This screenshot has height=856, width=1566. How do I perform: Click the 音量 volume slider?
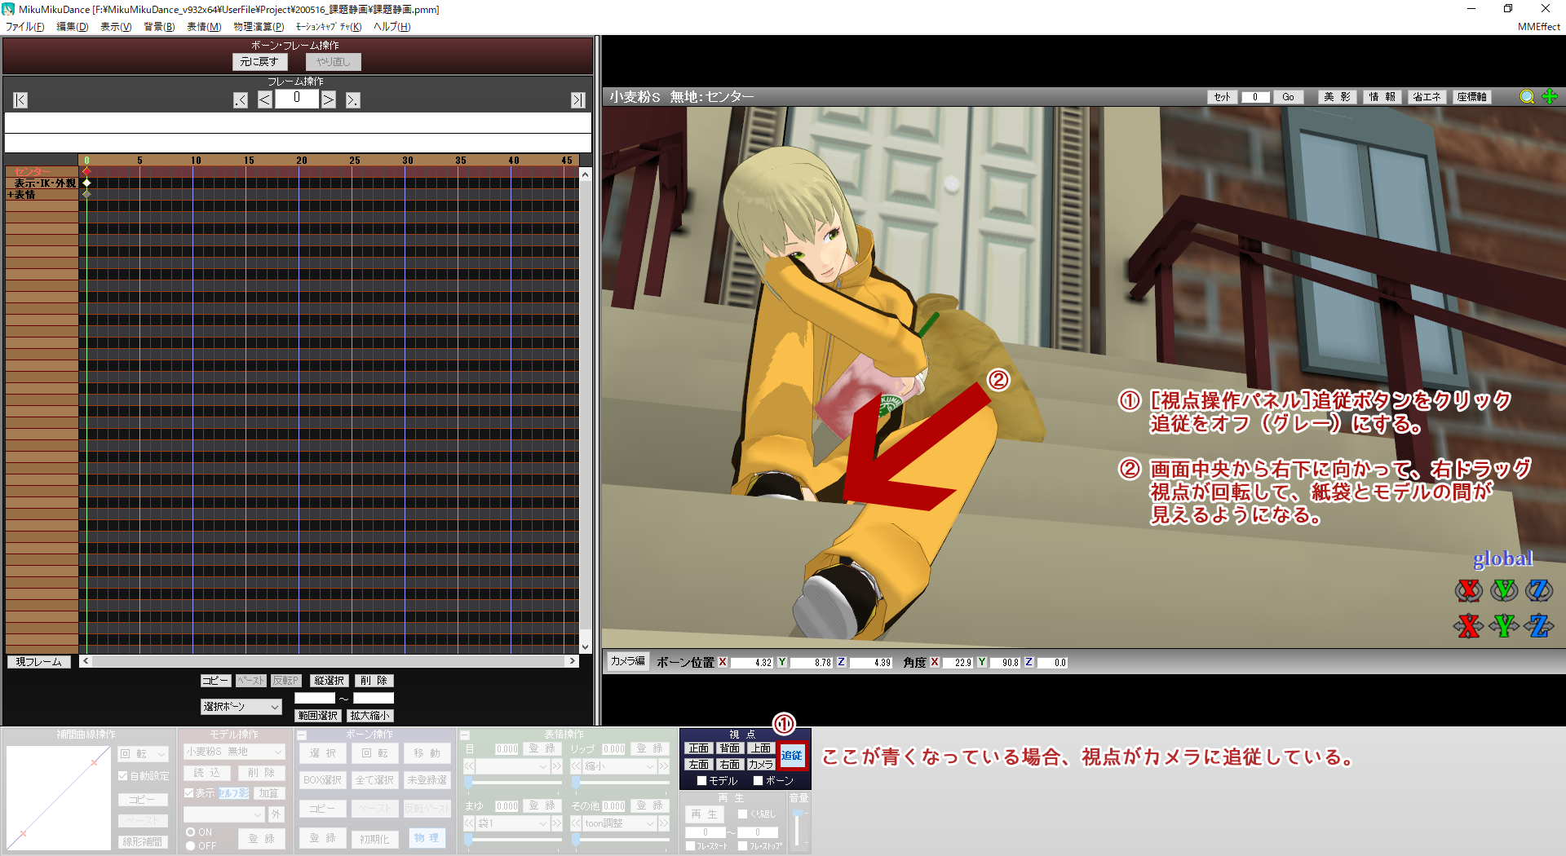click(x=798, y=827)
